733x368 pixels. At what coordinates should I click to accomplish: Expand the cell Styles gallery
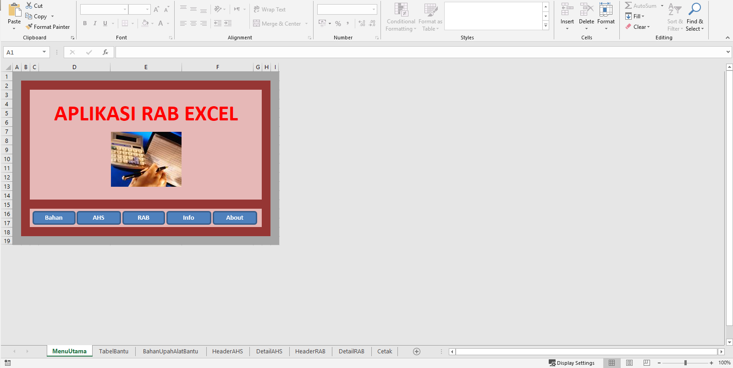(546, 26)
